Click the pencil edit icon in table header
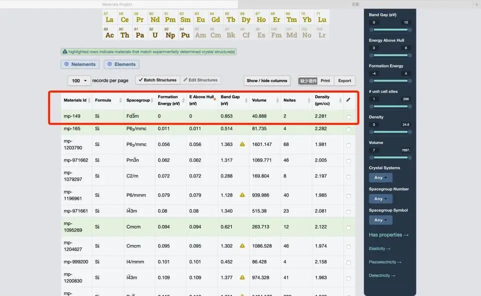 click(348, 99)
